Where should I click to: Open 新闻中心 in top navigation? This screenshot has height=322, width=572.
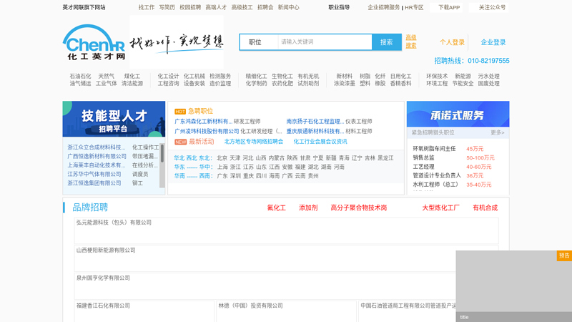click(289, 7)
